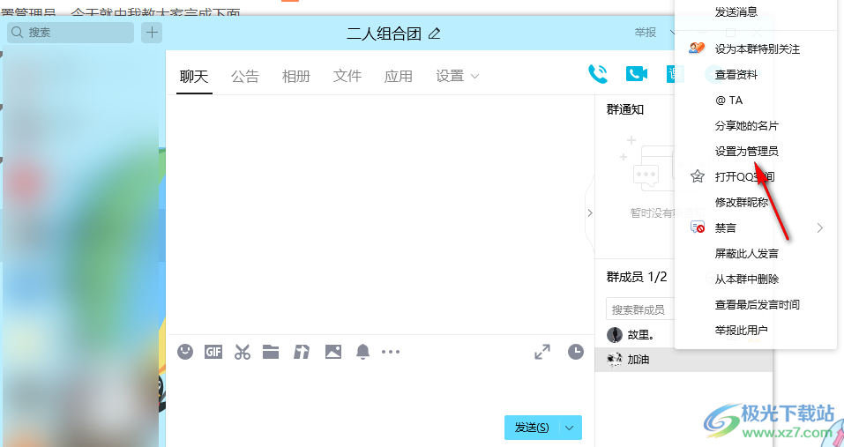Select the scissors screenshot tool
This screenshot has width=844, height=447.
point(243,352)
